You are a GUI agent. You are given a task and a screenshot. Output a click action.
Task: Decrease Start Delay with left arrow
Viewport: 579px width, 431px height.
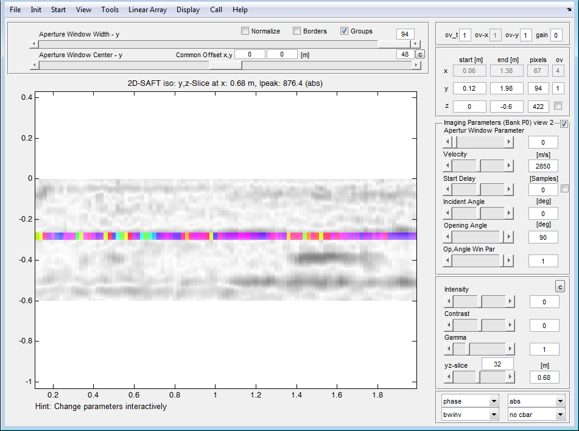(447, 189)
